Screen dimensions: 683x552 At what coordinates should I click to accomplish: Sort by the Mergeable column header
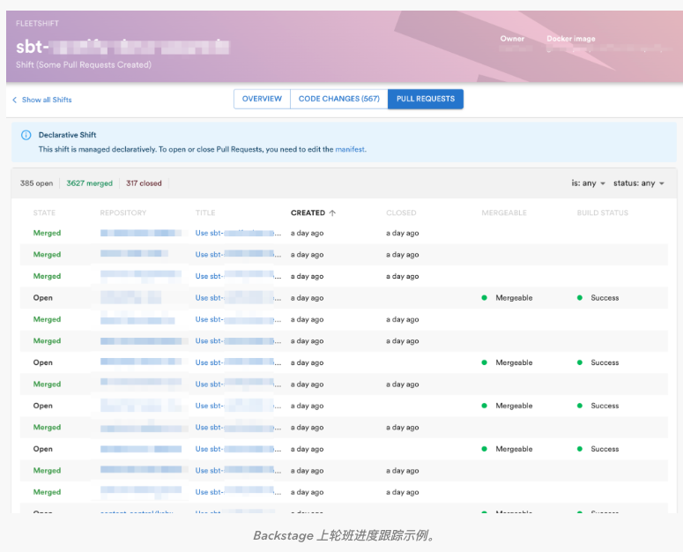click(x=504, y=213)
